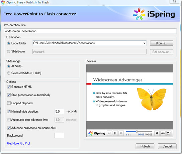The width and height of the screenshot is (182, 154).
Task: Toggle Start presentation automatically
Action: (9, 95)
